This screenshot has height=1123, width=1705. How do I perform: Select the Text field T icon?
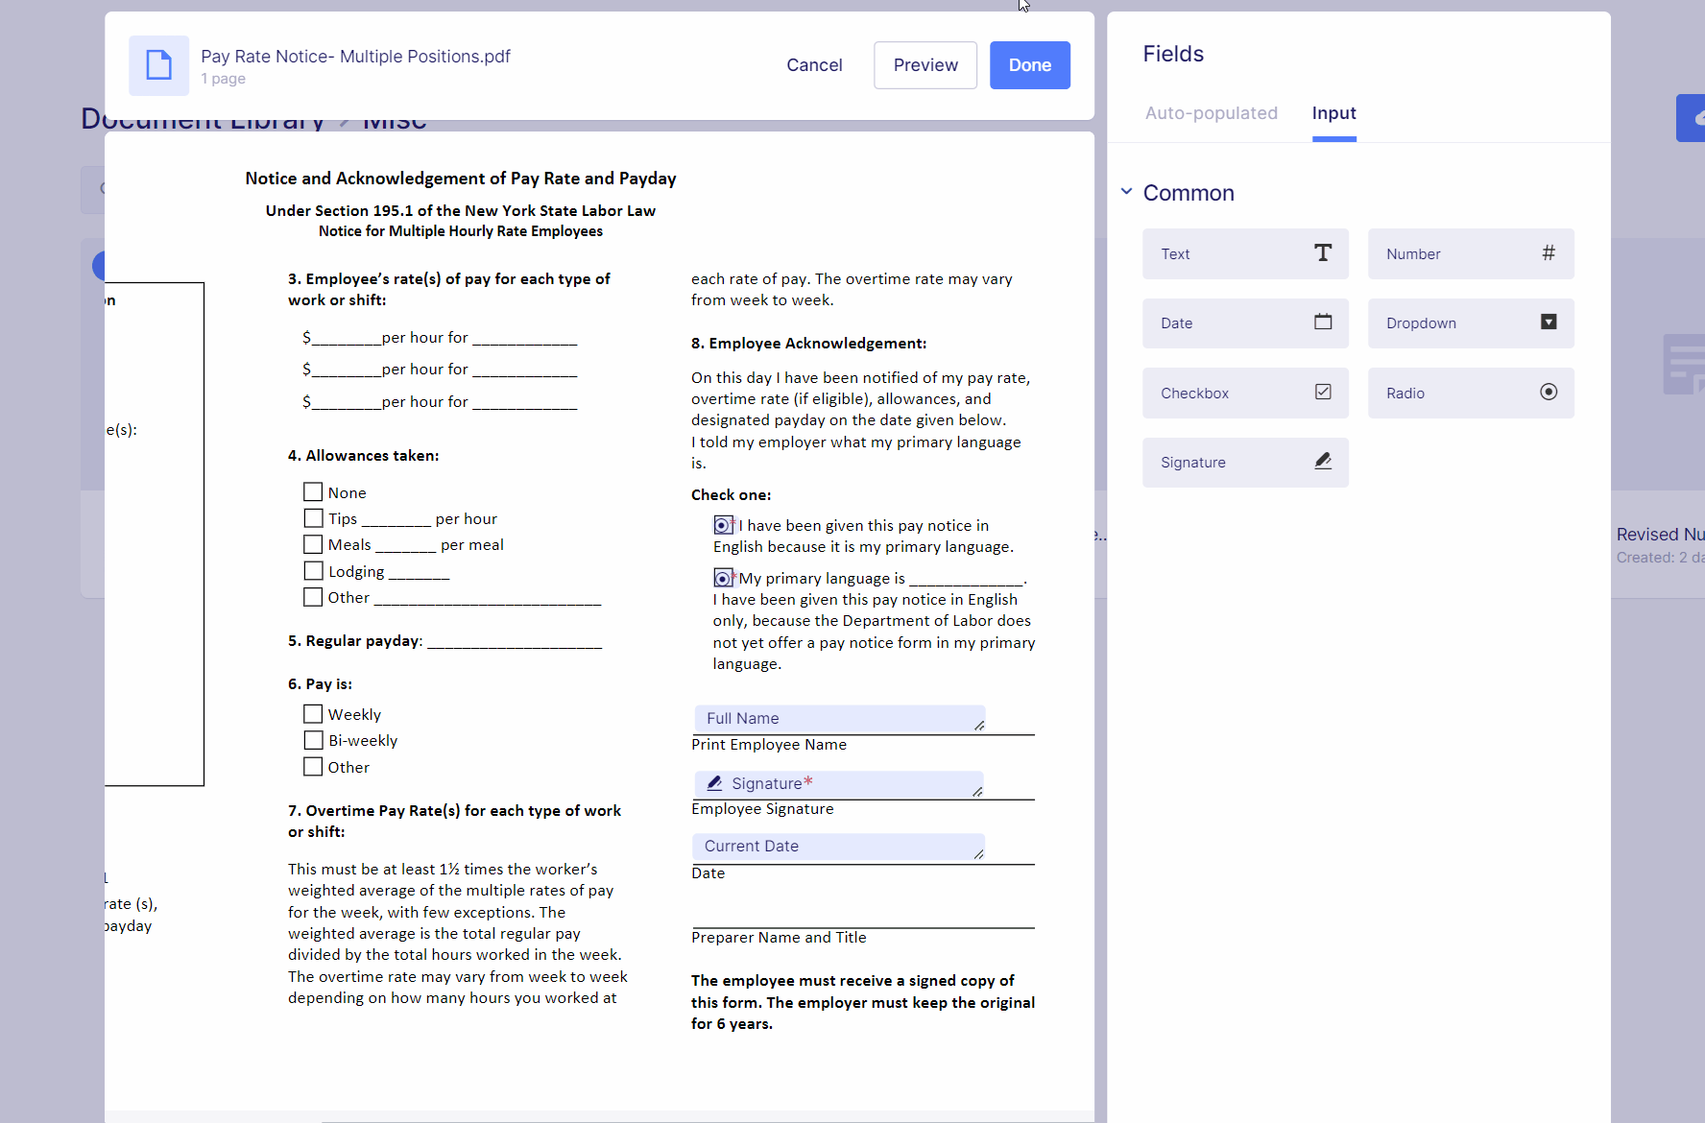point(1323,252)
